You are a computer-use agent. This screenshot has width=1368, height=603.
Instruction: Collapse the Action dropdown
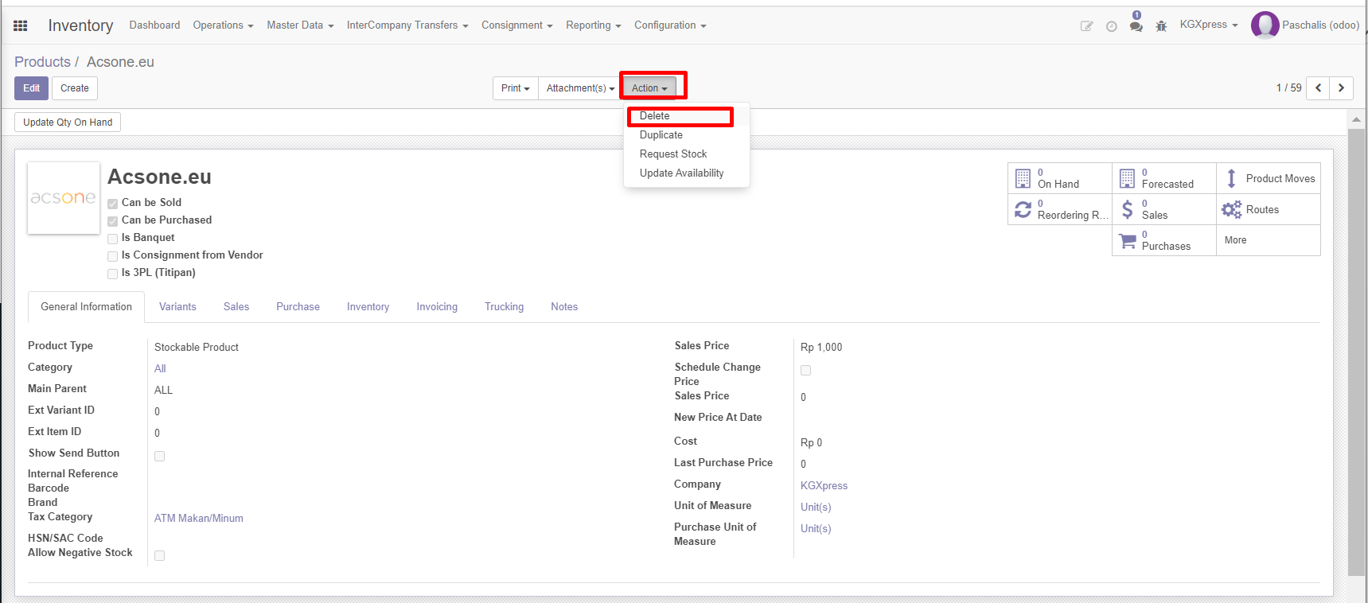pos(649,88)
